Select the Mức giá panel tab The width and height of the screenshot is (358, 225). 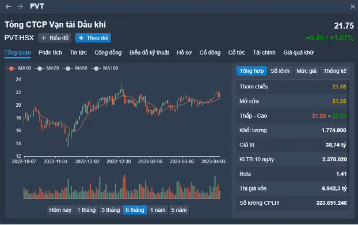pyautogui.click(x=306, y=71)
